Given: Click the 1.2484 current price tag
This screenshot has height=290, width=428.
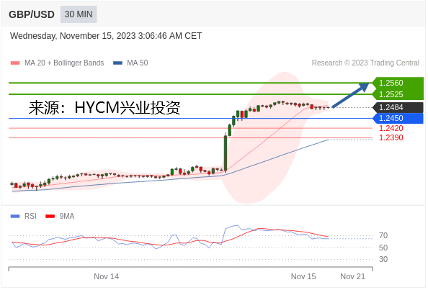Looking at the screenshot, I should [398, 107].
